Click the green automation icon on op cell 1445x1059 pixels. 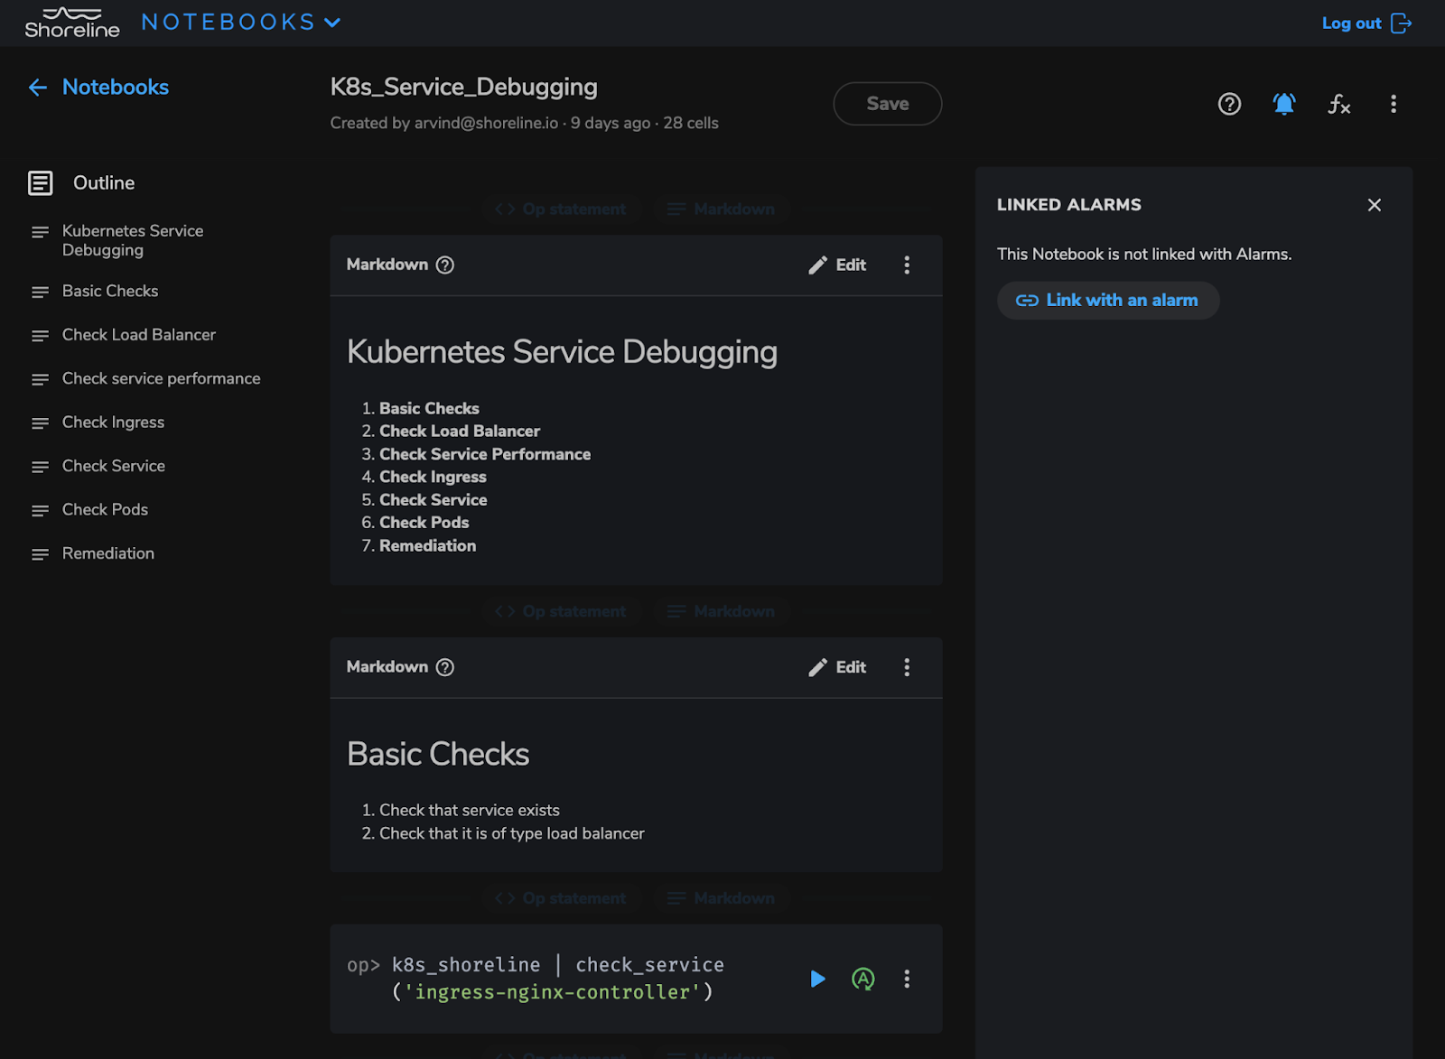pos(863,979)
